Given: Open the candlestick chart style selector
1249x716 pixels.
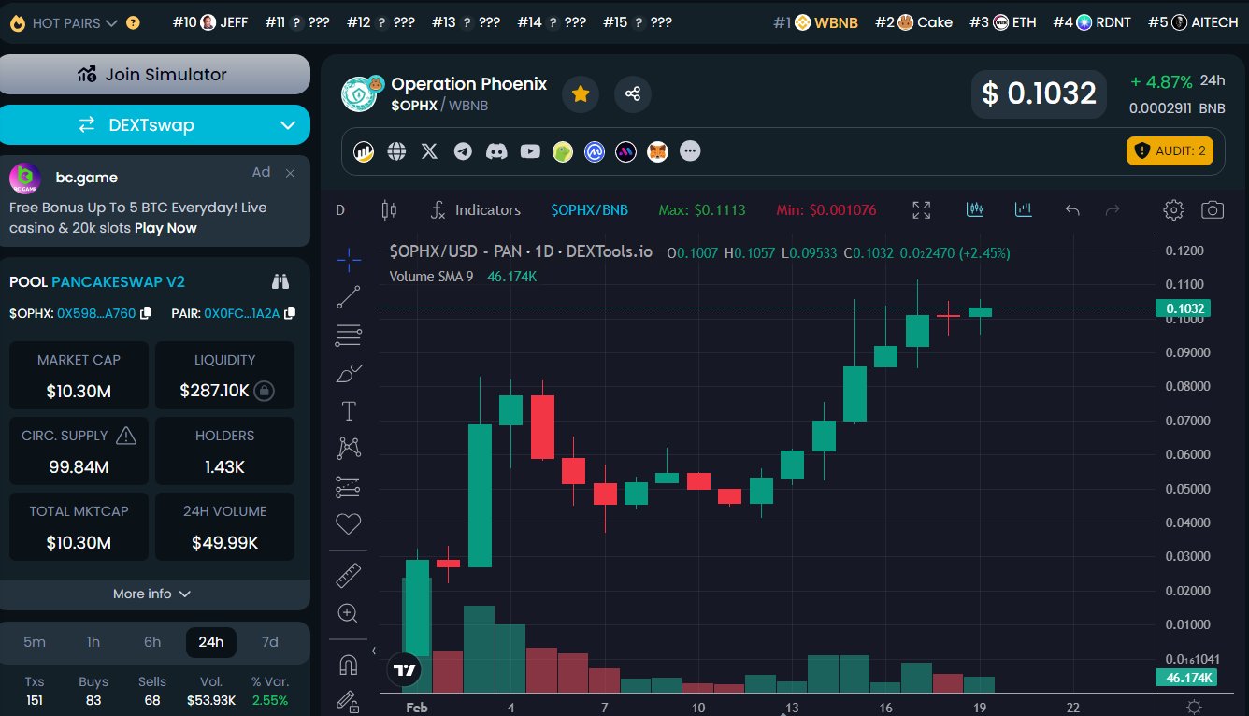Looking at the screenshot, I should (x=390, y=210).
